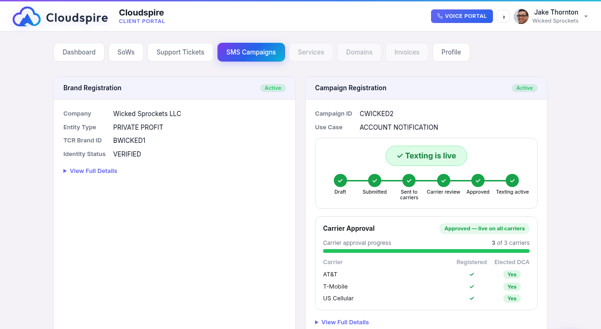
Task: Launch the Voice Portal button
Action: 462,16
